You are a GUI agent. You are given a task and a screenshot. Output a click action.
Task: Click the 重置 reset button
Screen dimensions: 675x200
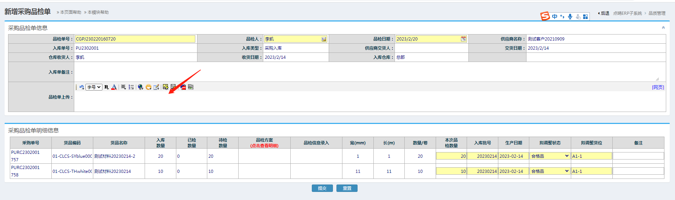pyautogui.click(x=347, y=188)
